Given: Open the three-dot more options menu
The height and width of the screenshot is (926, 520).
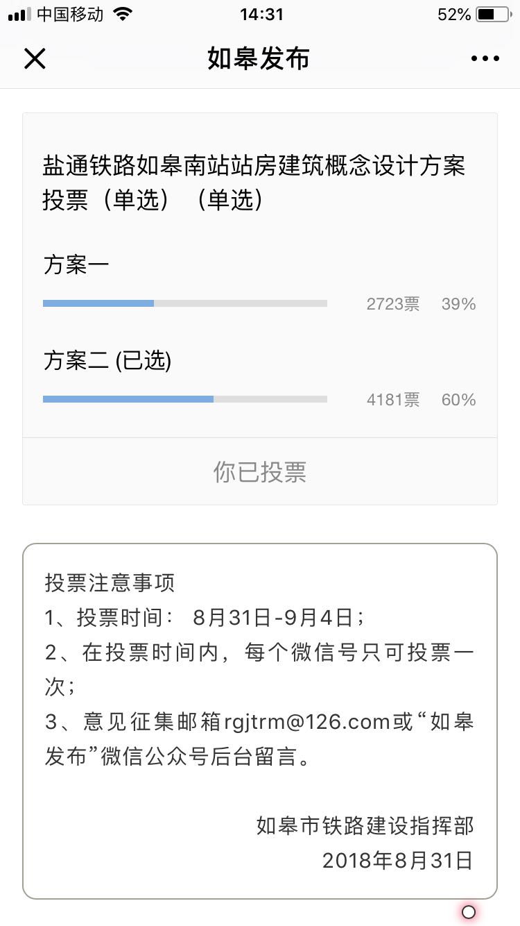Looking at the screenshot, I should 485,58.
